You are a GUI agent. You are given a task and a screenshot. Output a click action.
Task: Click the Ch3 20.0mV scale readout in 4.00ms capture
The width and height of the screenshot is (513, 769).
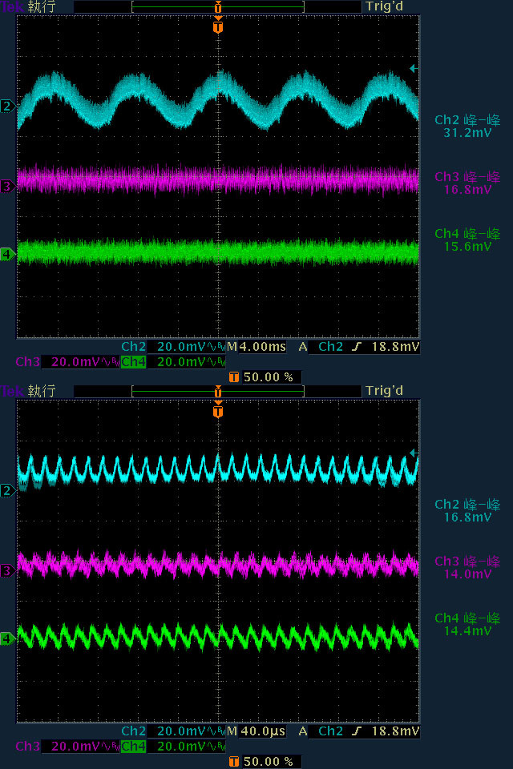pyautogui.click(x=68, y=362)
